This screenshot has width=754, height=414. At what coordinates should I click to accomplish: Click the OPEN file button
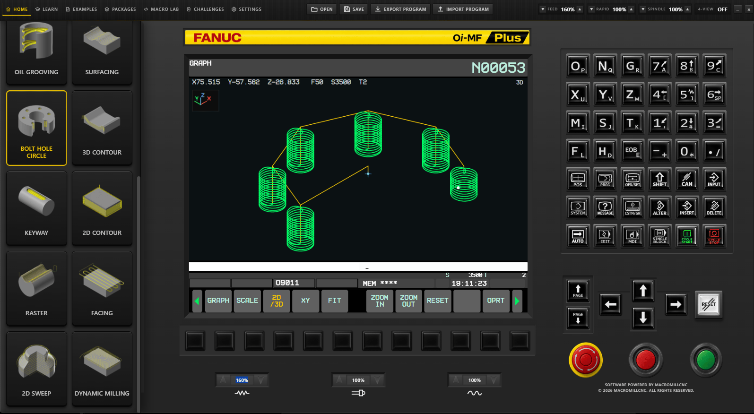[322, 9]
